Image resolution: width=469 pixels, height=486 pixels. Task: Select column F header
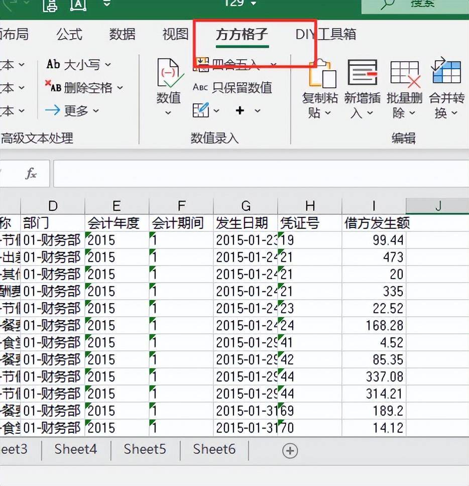point(181,206)
